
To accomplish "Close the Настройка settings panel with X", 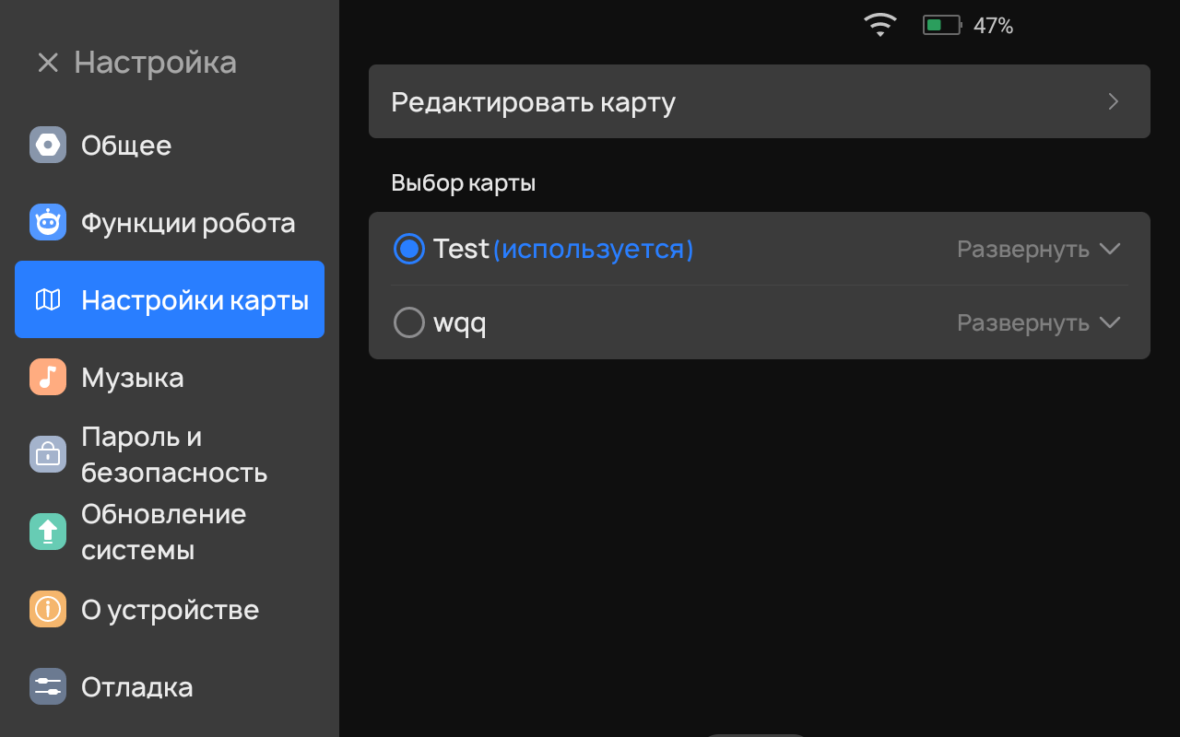I will (48, 63).
